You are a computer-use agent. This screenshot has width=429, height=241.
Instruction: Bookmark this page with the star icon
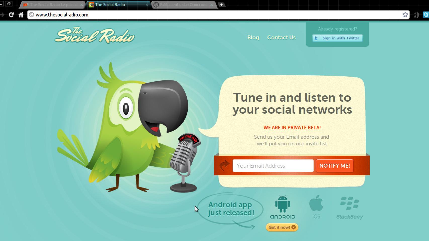click(405, 15)
